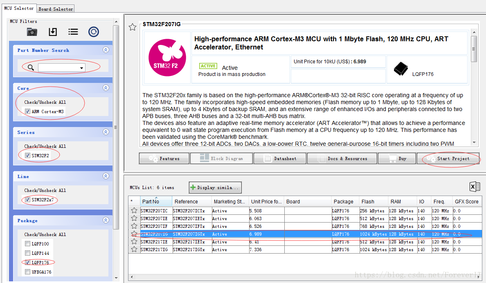Toggle the STM32F2 series checkbox
Screen dimensions: 486x283
[x=27, y=156]
